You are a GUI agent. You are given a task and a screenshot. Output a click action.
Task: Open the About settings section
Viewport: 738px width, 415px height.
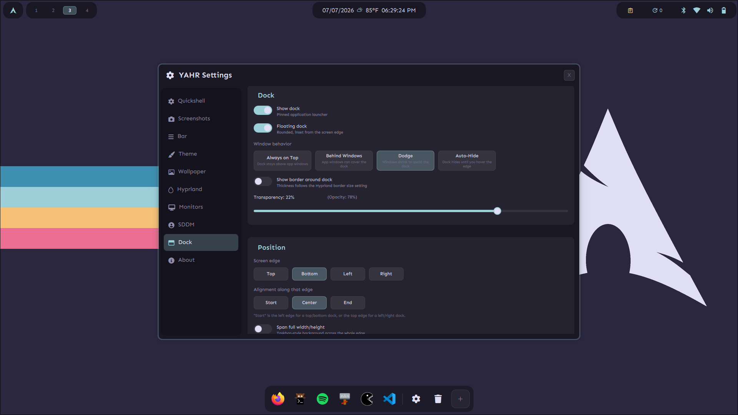pos(201,260)
